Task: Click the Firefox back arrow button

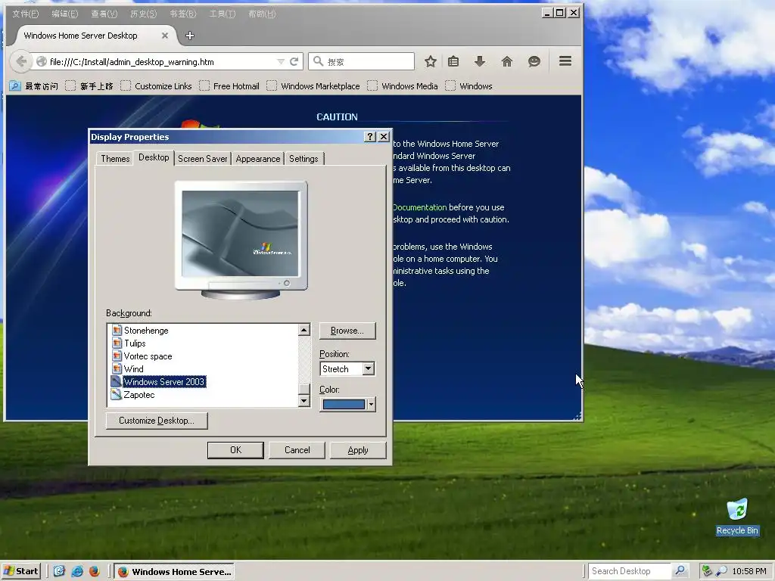Action: pos(20,61)
